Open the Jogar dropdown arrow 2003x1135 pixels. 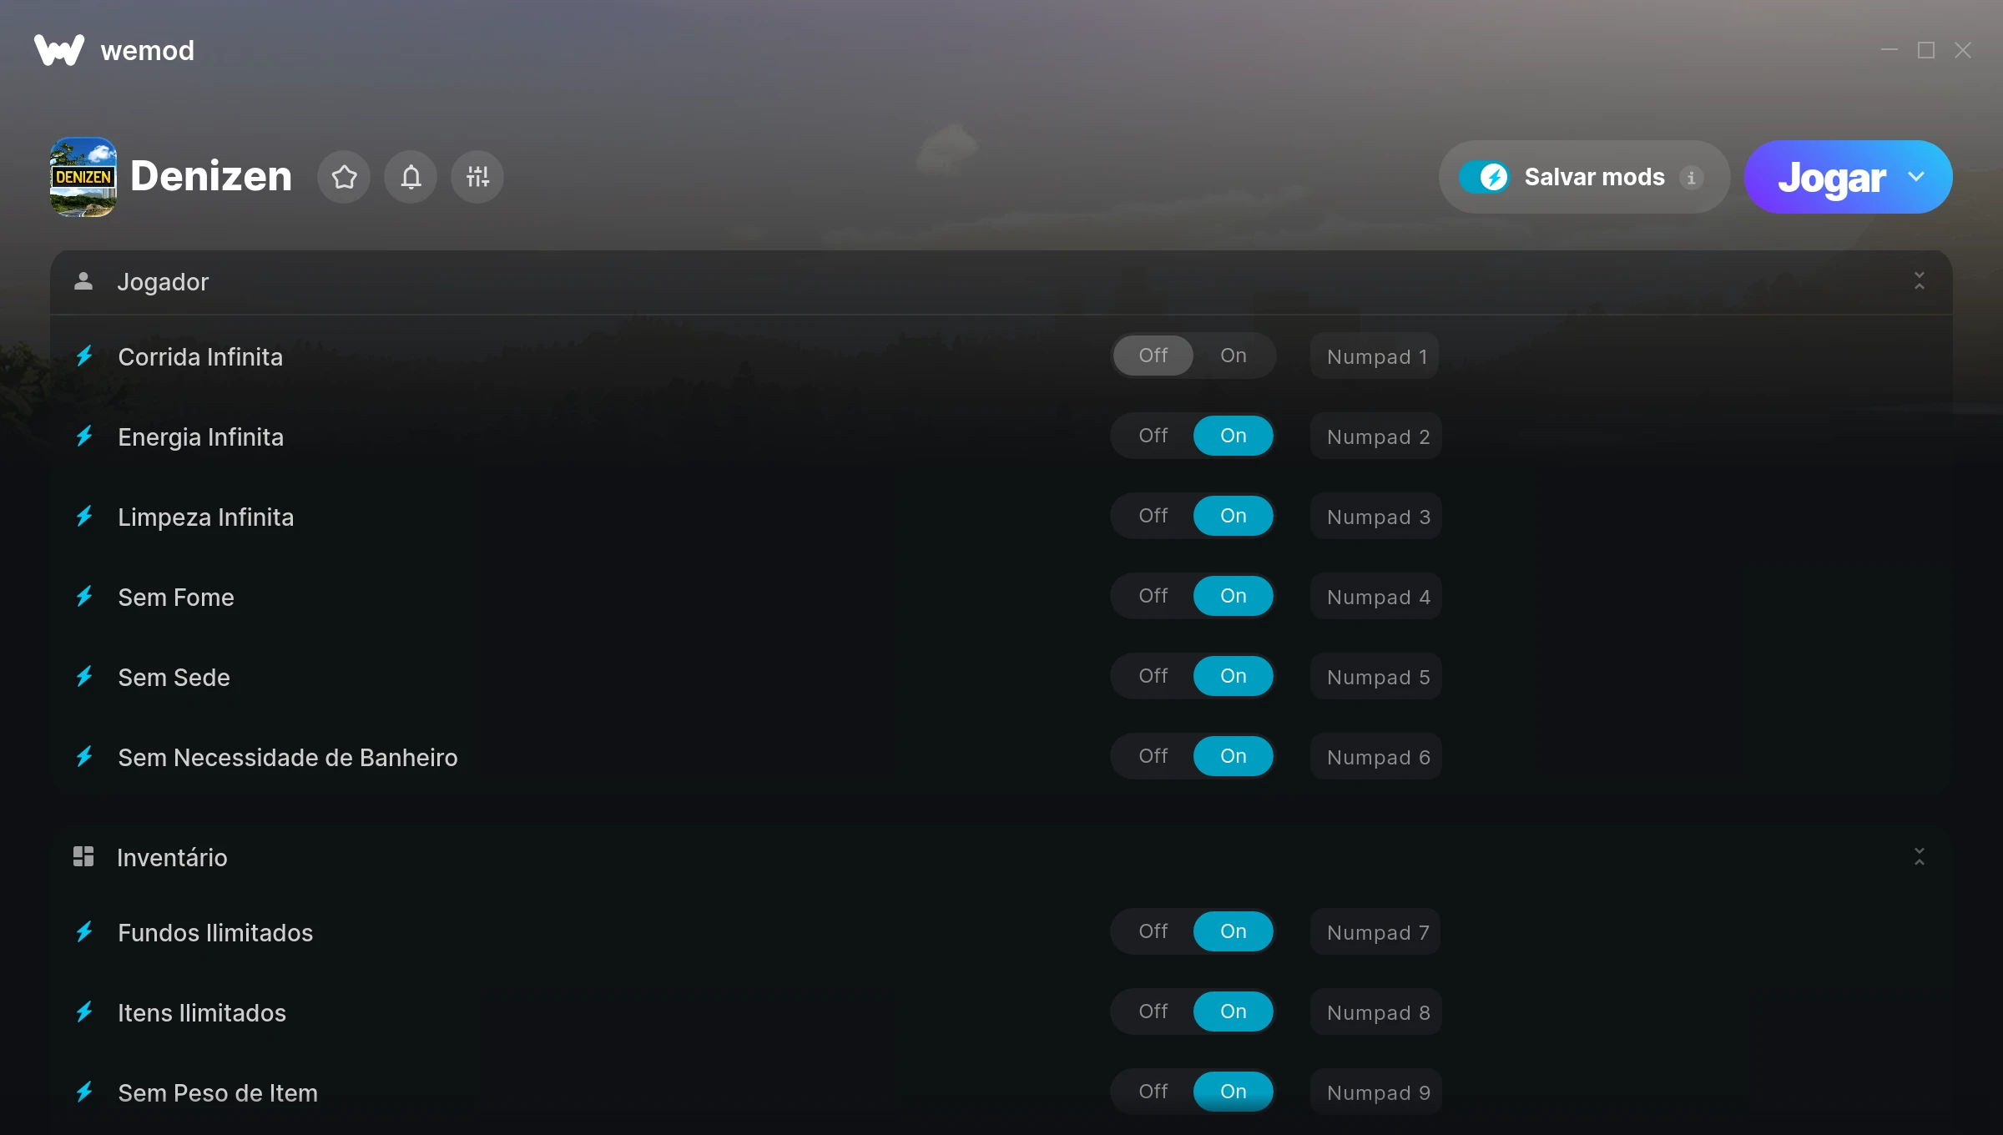pos(1916,177)
